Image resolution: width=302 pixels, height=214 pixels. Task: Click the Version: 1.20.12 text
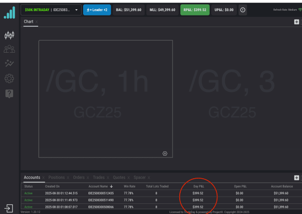coord(30,212)
